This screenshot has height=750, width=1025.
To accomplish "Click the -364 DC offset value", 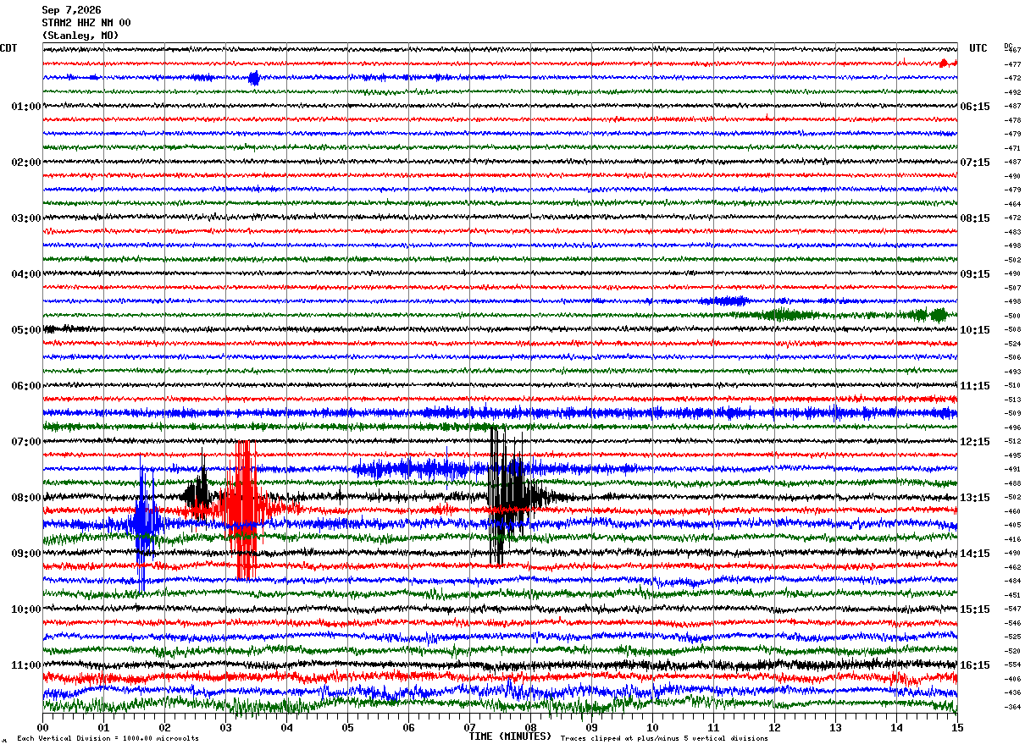I will tap(1012, 707).
